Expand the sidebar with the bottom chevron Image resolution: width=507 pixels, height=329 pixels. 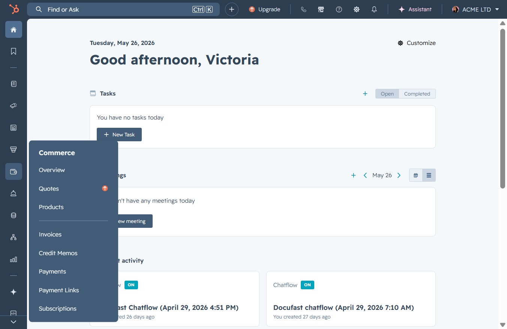coord(13,322)
